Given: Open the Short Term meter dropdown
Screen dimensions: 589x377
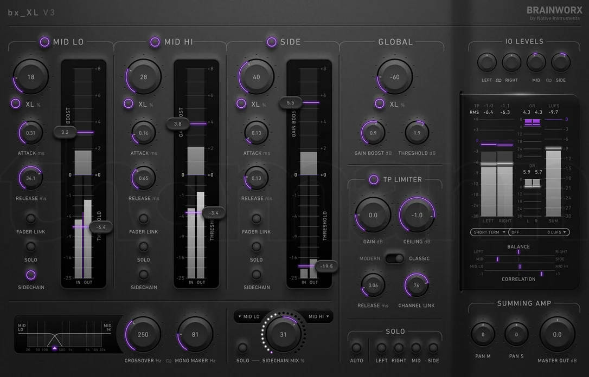Looking at the screenshot, I should (x=489, y=232).
